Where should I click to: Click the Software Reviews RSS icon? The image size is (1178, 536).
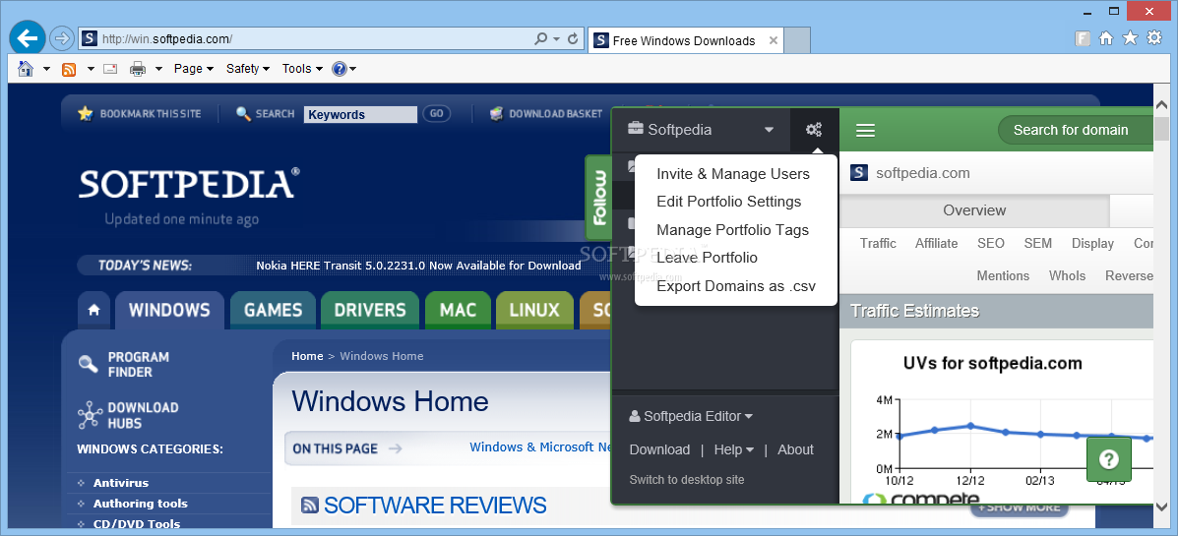tap(310, 506)
